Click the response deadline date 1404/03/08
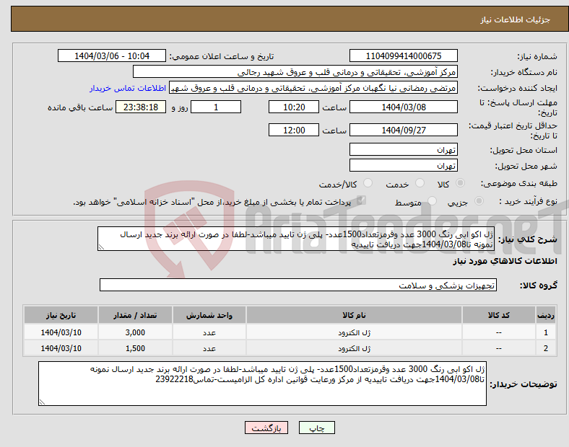Screen dimensions: 569x447 [403, 107]
